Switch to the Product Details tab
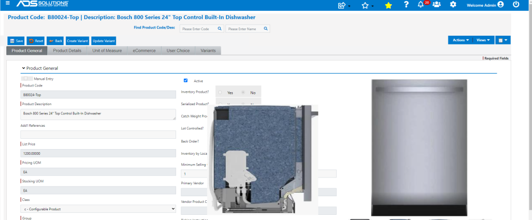This screenshot has width=532, height=220. [x=67, y=51]
